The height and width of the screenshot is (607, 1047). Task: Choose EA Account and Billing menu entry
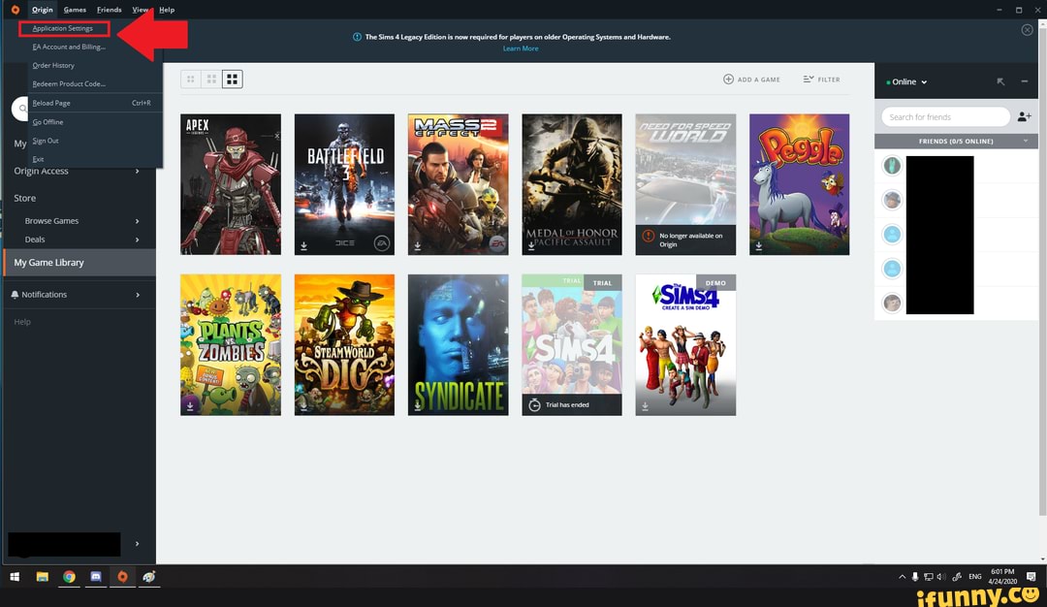click(x=69, y=47)
